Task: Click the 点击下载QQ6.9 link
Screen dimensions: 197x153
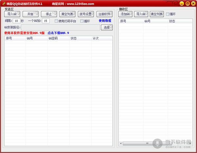Action: (58, 33)
